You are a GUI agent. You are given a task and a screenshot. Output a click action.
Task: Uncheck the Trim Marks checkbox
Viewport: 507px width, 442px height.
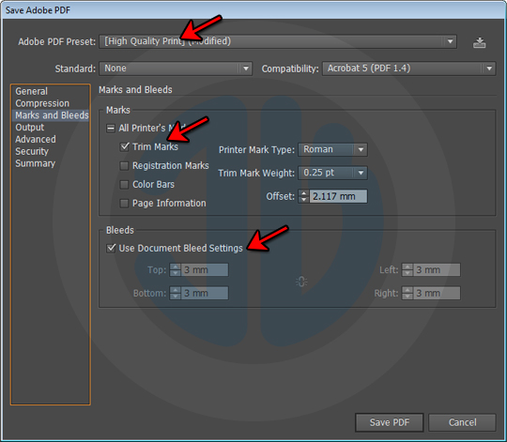click(124, 147)
